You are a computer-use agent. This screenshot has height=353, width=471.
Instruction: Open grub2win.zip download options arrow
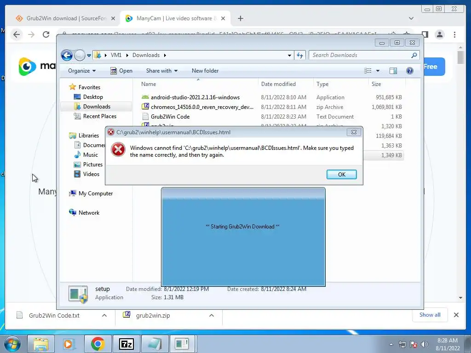coord(212,315)
